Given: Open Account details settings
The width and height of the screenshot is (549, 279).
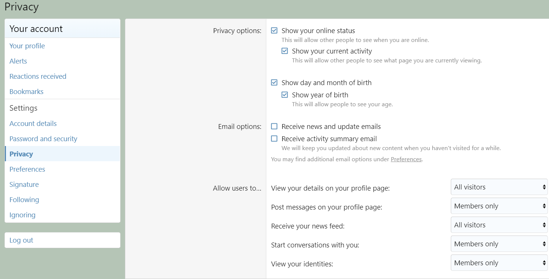Looking at the screenshot, I should pos(33,124).
